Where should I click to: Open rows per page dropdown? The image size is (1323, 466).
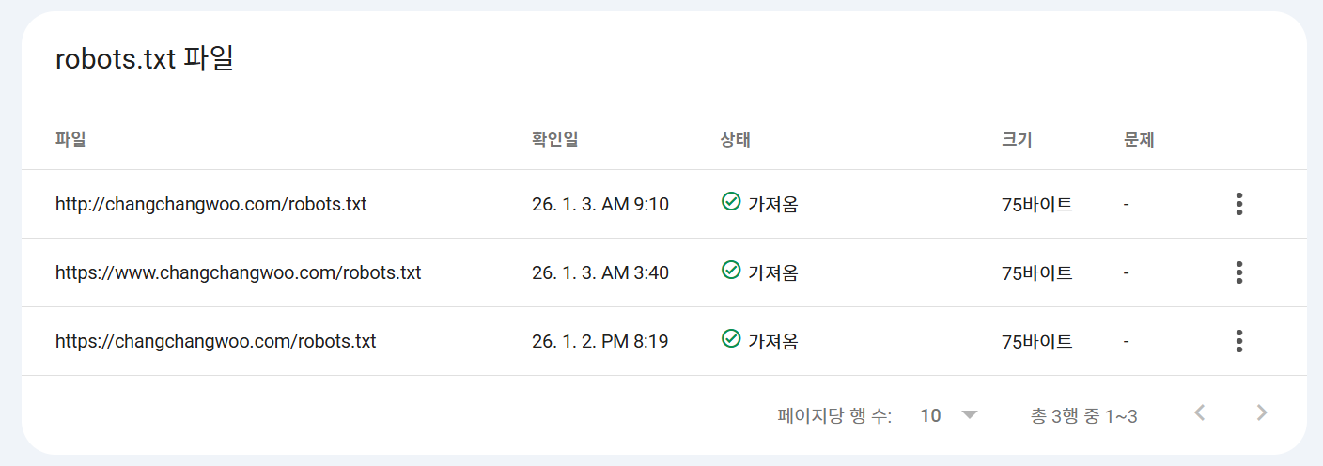coord(970,415)
